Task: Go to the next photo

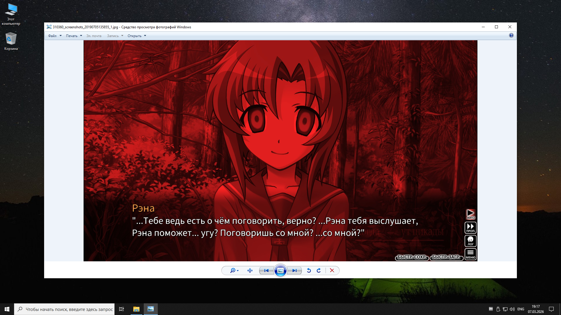Action: [295, 270]
